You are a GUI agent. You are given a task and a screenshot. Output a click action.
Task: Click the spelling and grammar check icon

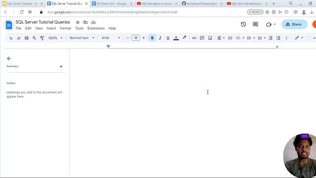[34, 38]
